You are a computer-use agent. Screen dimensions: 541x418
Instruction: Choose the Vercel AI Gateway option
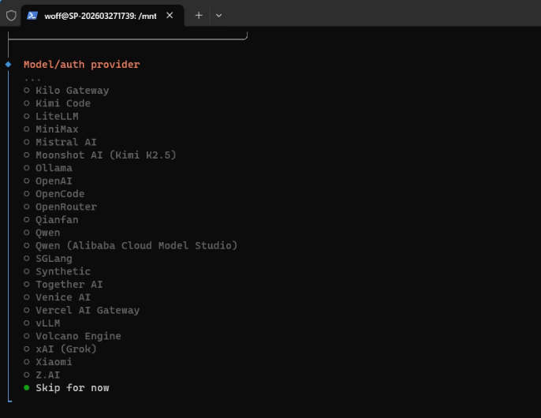pyautogui.click(x=87, y=310)
